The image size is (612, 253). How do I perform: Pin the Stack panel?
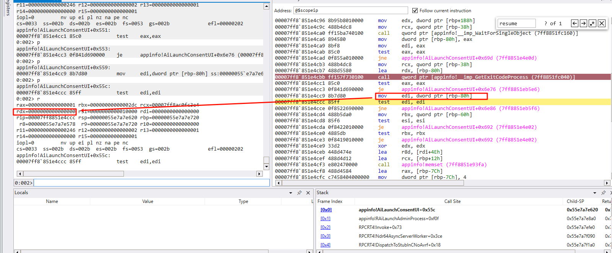[x=603, y=193]
